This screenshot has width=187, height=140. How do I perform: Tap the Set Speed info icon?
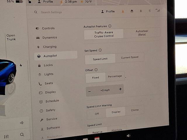[x=100, y=50]
